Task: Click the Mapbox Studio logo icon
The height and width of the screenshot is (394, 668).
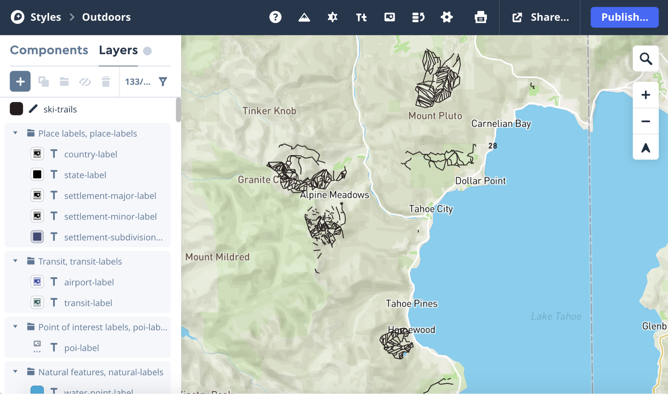Action: pos(17,17)
